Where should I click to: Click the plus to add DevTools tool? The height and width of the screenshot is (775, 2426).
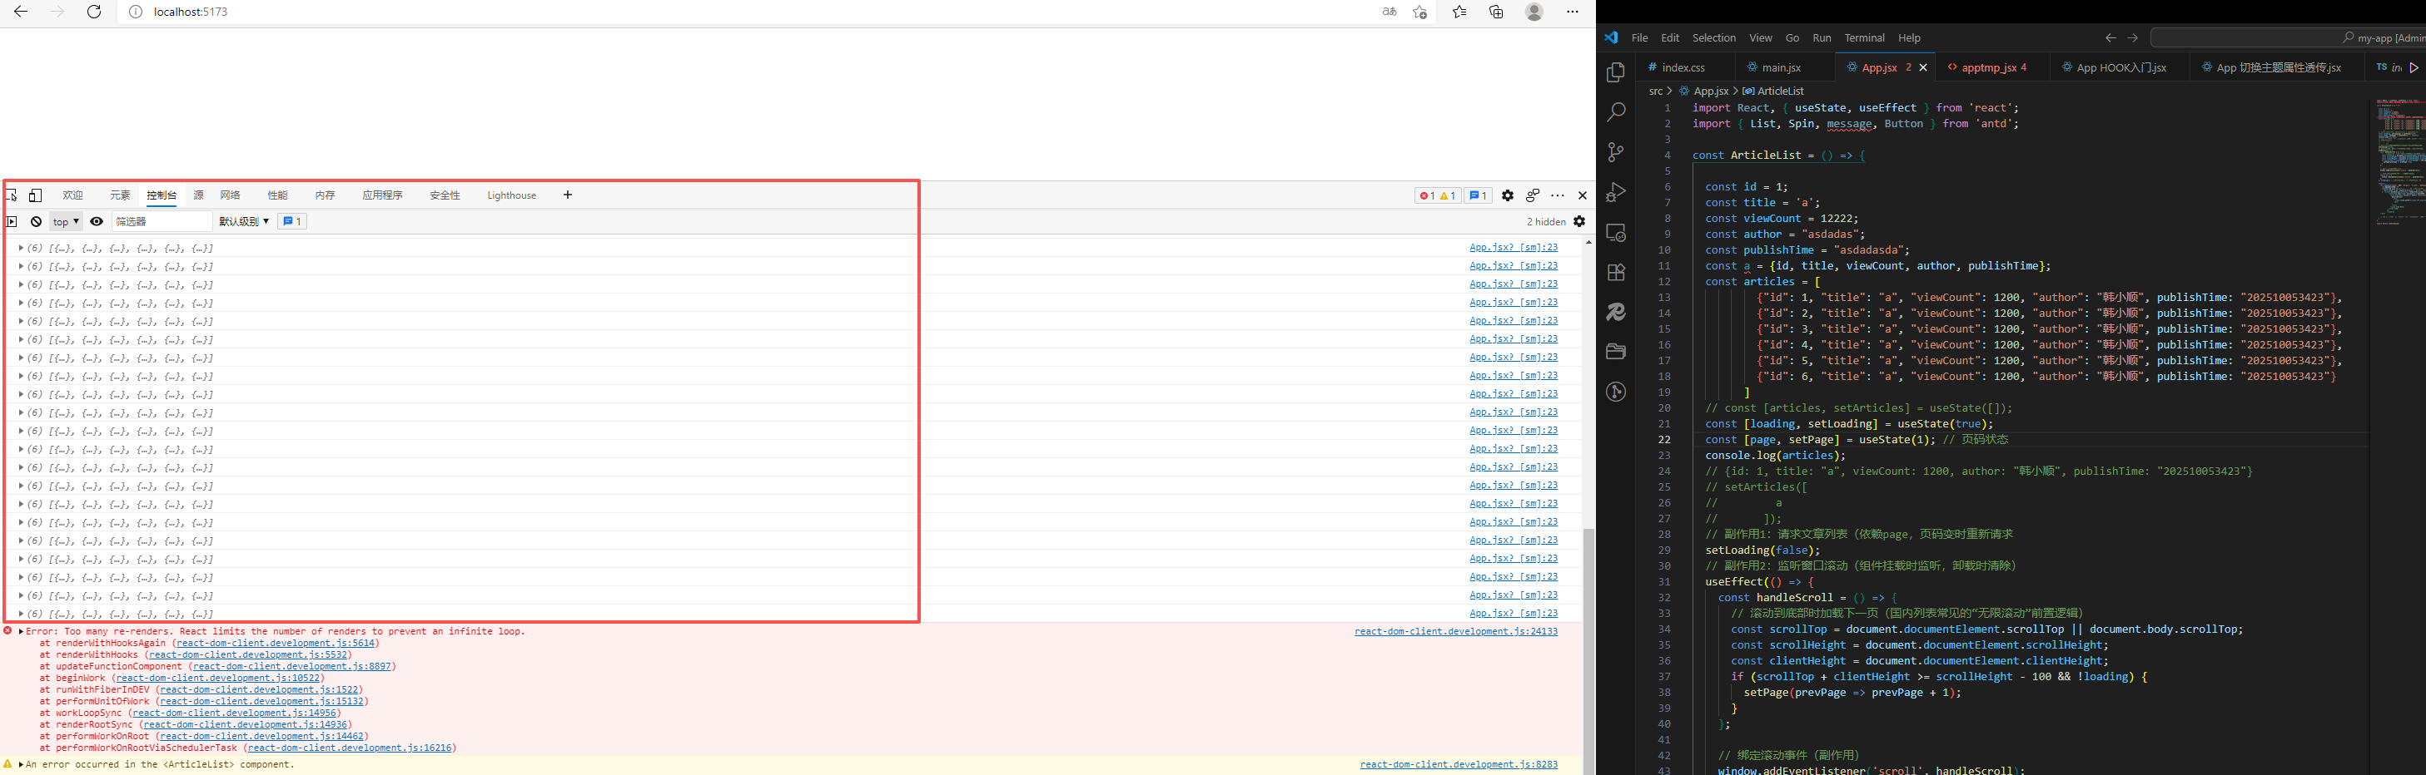567,195
